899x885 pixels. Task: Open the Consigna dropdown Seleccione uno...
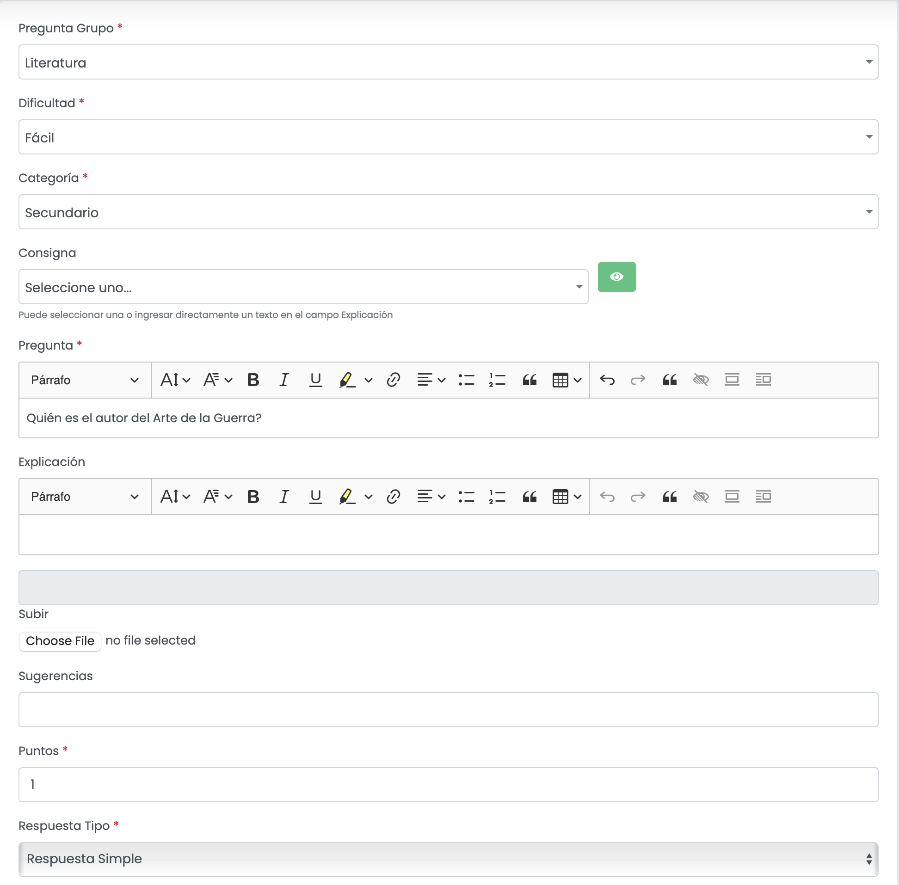[x=303, y=287]
